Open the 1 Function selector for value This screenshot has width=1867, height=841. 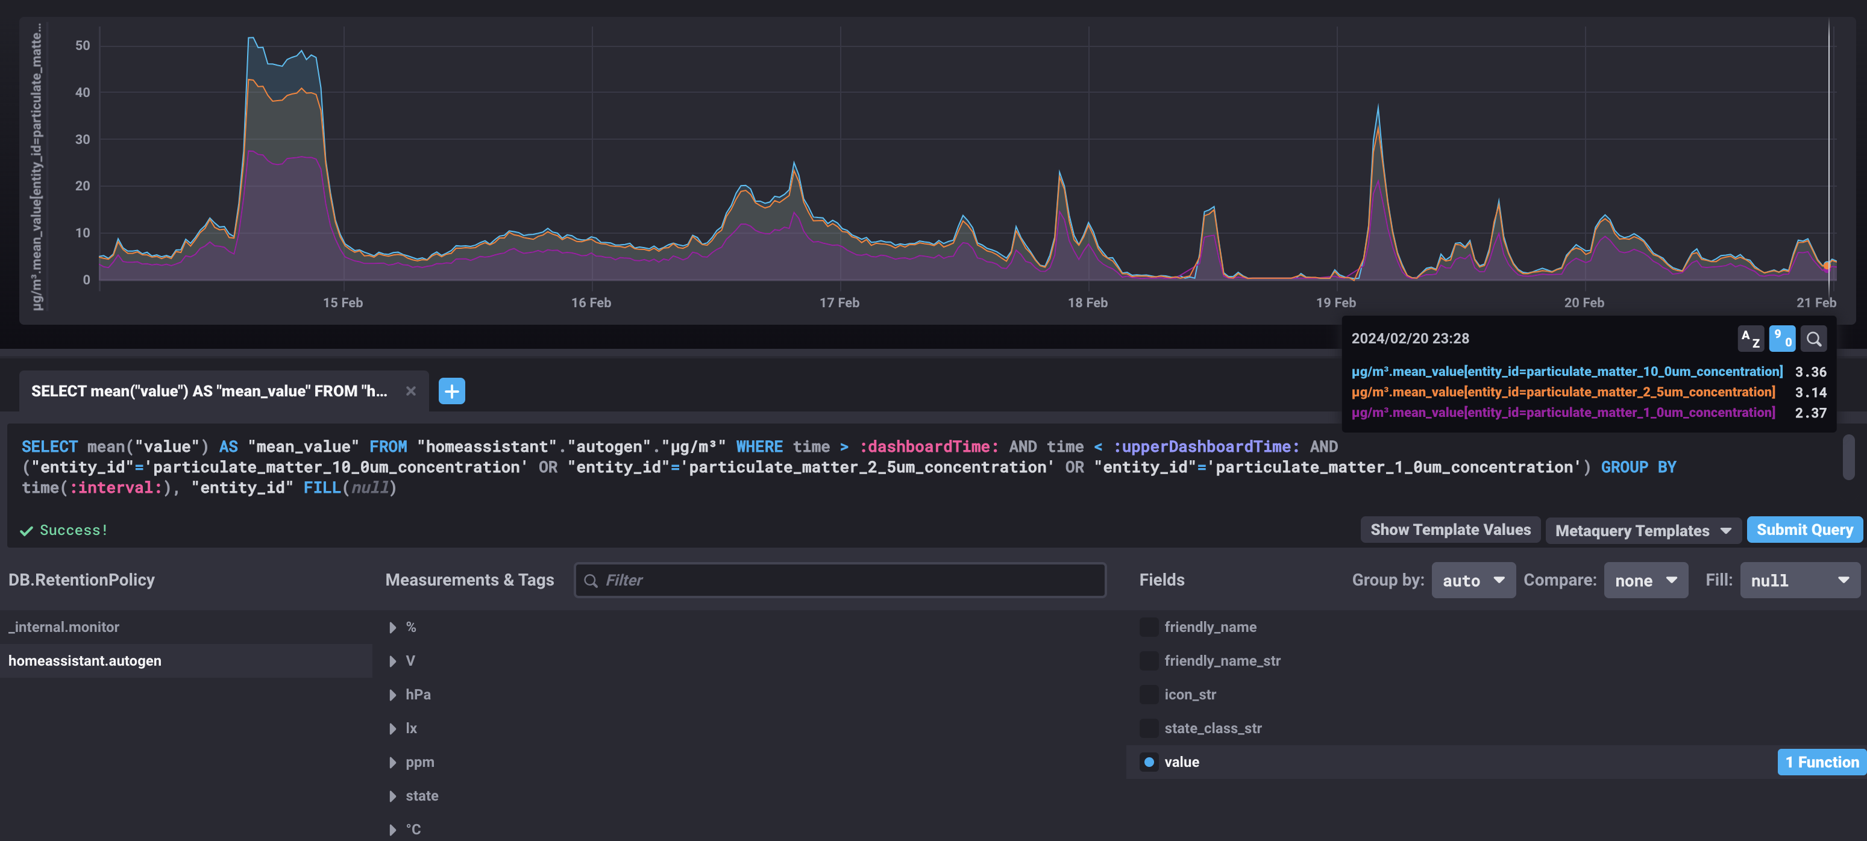[1821, 762]
